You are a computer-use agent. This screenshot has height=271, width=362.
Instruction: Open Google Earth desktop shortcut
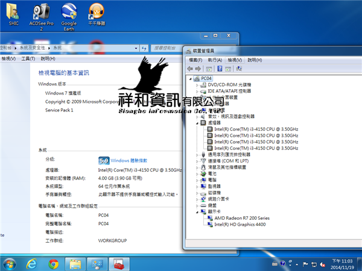point(69,17)
